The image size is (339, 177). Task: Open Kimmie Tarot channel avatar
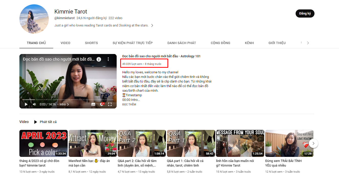click(34, 19)
